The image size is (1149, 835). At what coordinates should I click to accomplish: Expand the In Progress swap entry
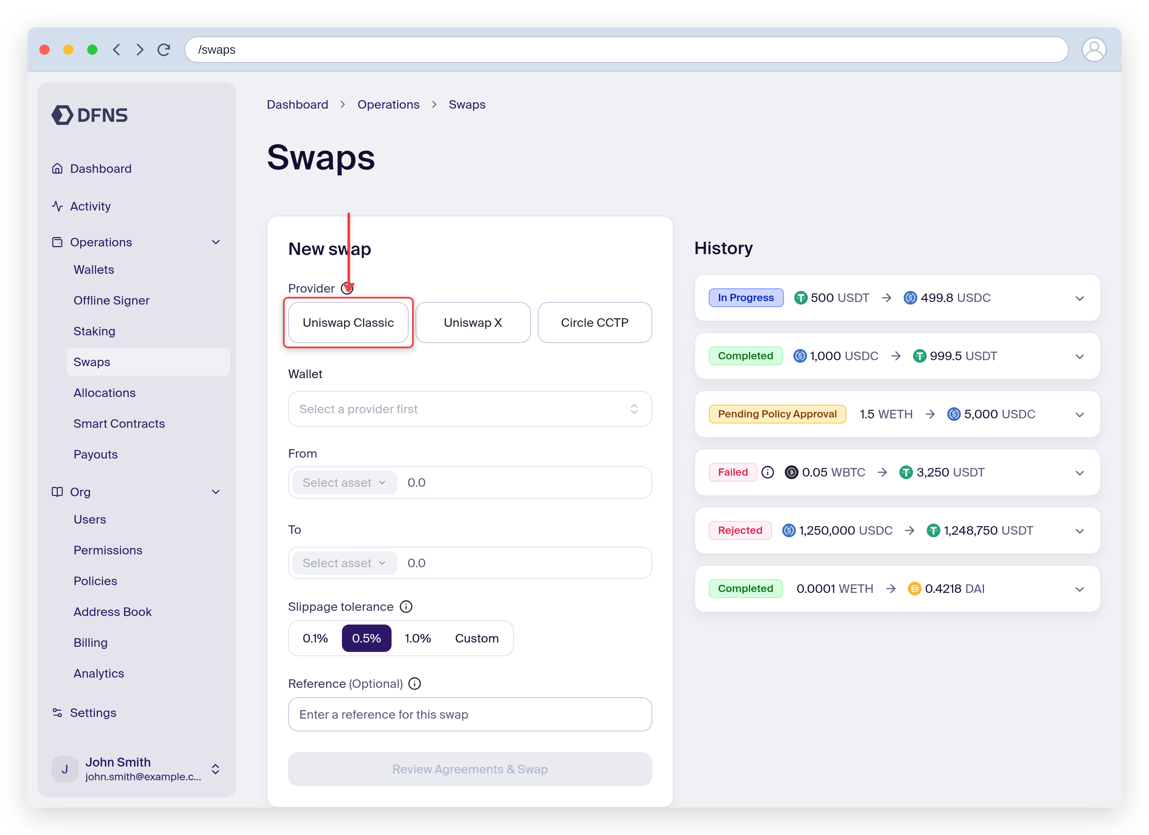[1080, 298]
